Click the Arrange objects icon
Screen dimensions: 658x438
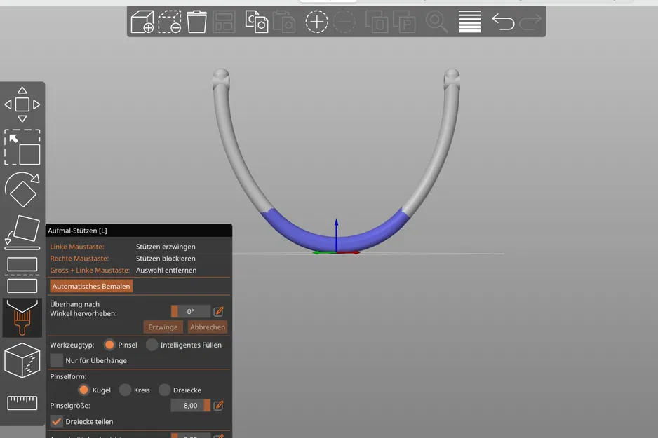224,22
